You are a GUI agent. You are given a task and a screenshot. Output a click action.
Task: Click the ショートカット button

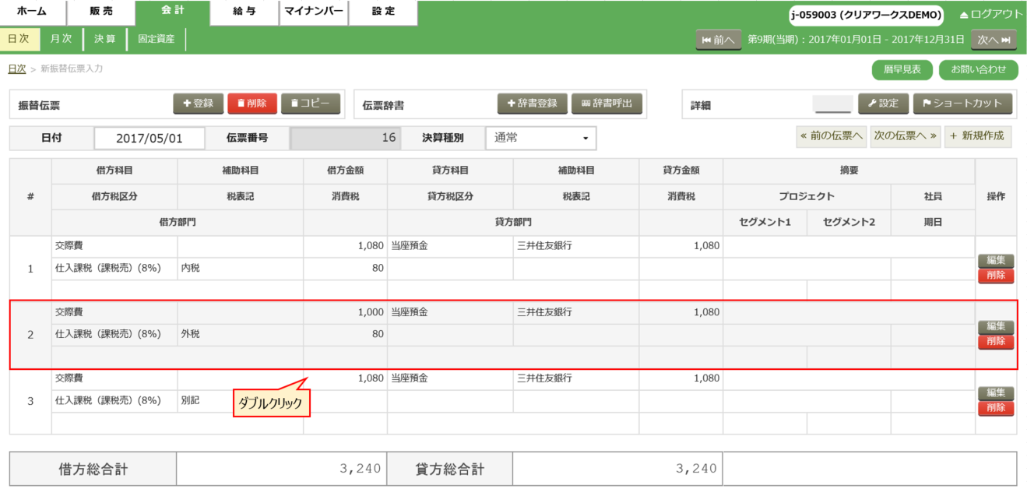[x=962, y=104]
